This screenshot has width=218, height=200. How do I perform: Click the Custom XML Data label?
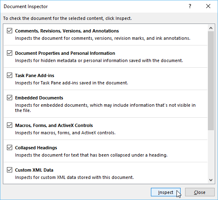[x=34, y=170]
